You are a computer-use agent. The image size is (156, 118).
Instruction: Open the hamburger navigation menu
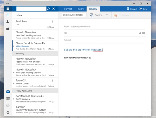[x=8, y=9]
